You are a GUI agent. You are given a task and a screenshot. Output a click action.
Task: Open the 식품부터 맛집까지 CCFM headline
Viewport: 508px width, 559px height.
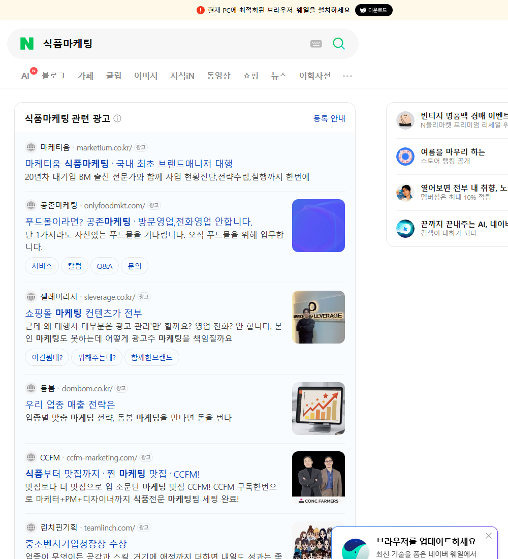click(112, 474)
